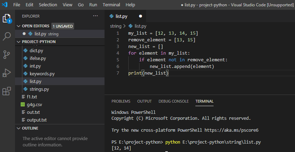Open the View menu
Screen dimensions: 295x152
[x=67, y=5]
